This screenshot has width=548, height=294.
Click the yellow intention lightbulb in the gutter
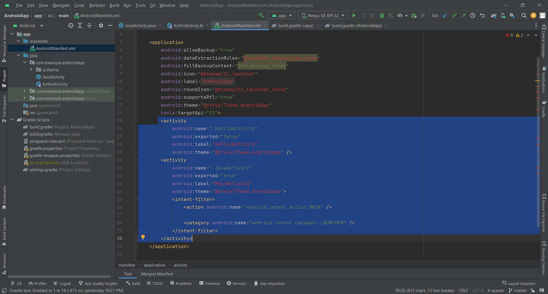point(143,237)
